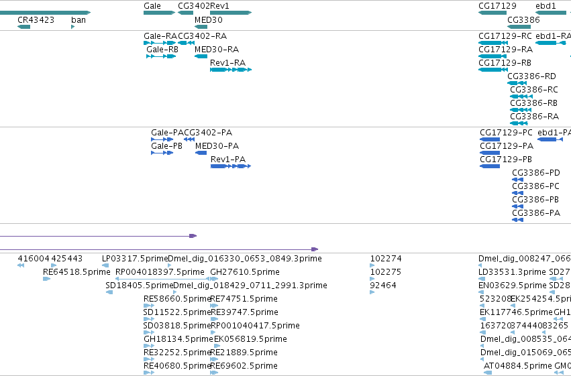Screen dimensions: 571x376
Task: Select the CG17129 gene feature
Action: 492,13
